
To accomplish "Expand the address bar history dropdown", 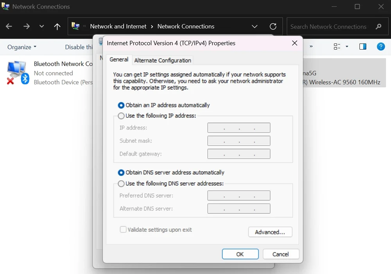I will click(x=255, y=27).
